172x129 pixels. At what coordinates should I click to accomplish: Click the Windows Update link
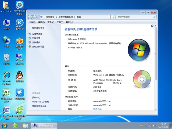coord(41,102)
